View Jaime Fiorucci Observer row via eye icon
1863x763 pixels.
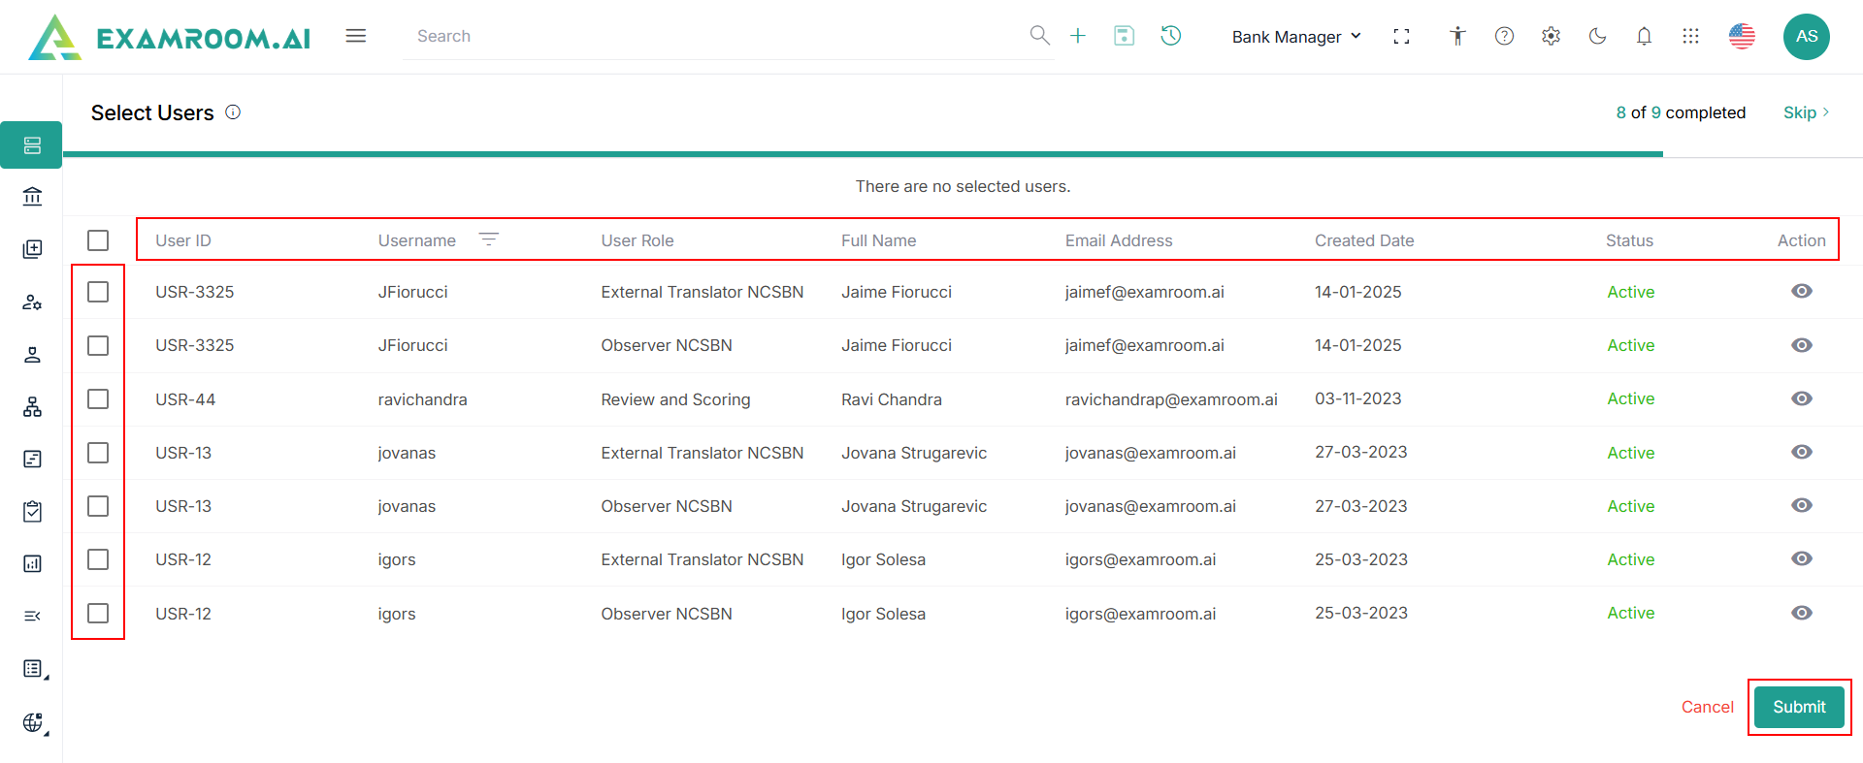click(x=1802, y=345)
